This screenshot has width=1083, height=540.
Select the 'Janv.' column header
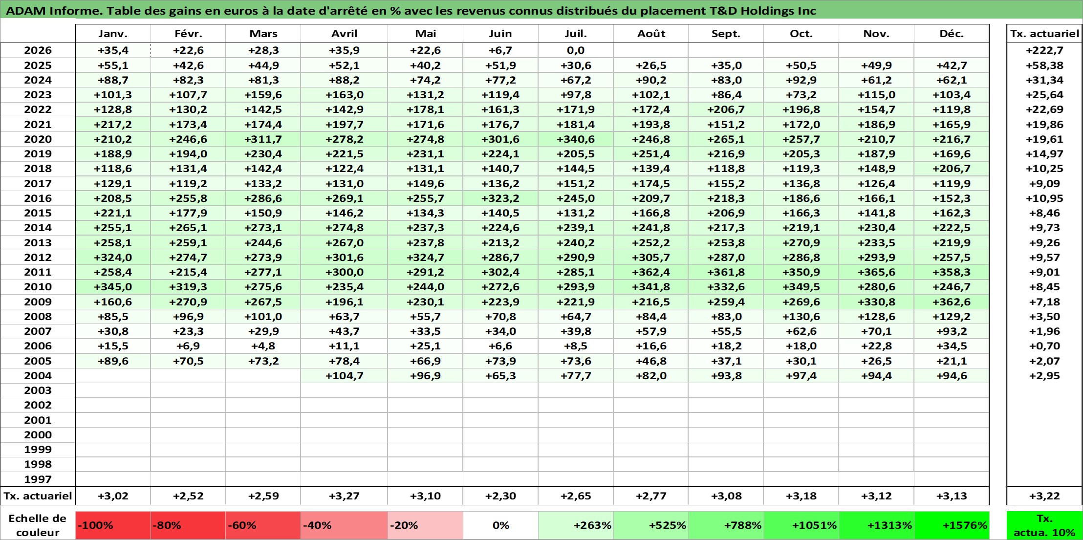pos(113,34)
